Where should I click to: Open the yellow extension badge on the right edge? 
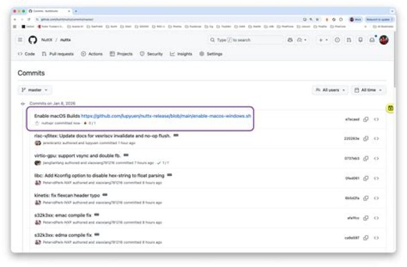click(391, 108)
